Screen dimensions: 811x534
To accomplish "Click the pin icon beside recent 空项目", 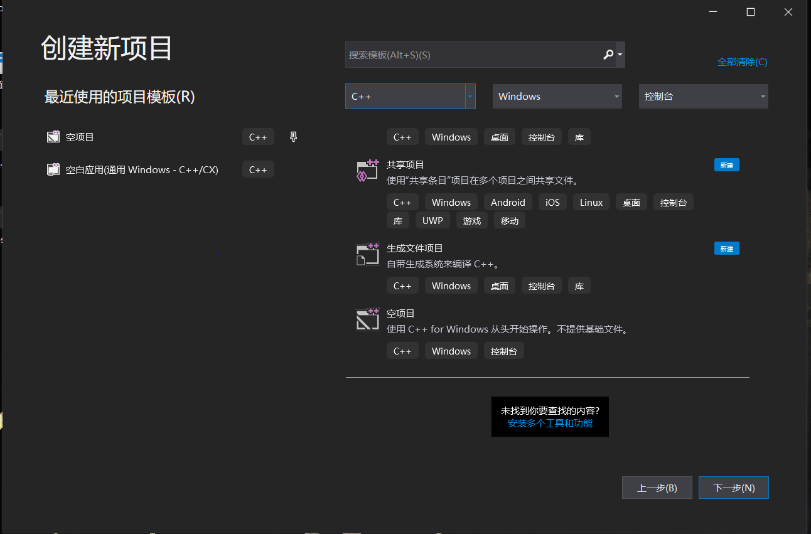I will [x=293, y=137].
